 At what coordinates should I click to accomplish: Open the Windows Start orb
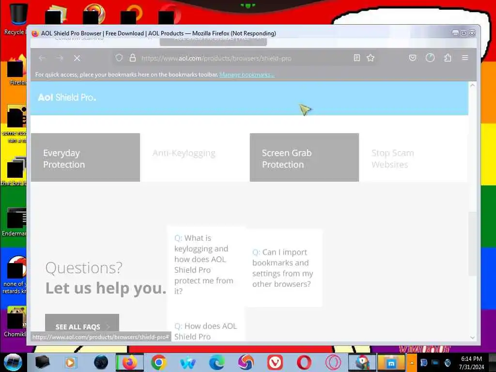click(13, 362)
